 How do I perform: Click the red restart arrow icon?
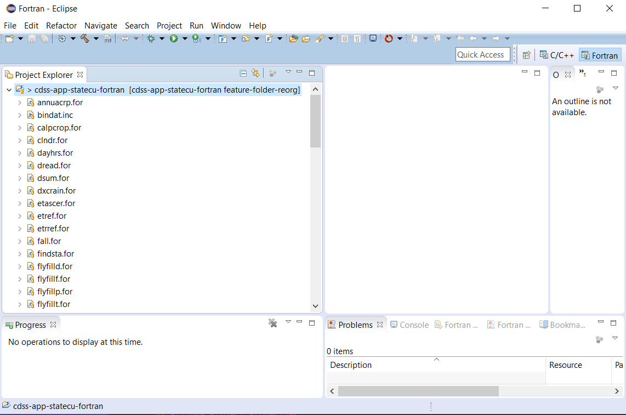pyautogui.click(x=389, y=38)
